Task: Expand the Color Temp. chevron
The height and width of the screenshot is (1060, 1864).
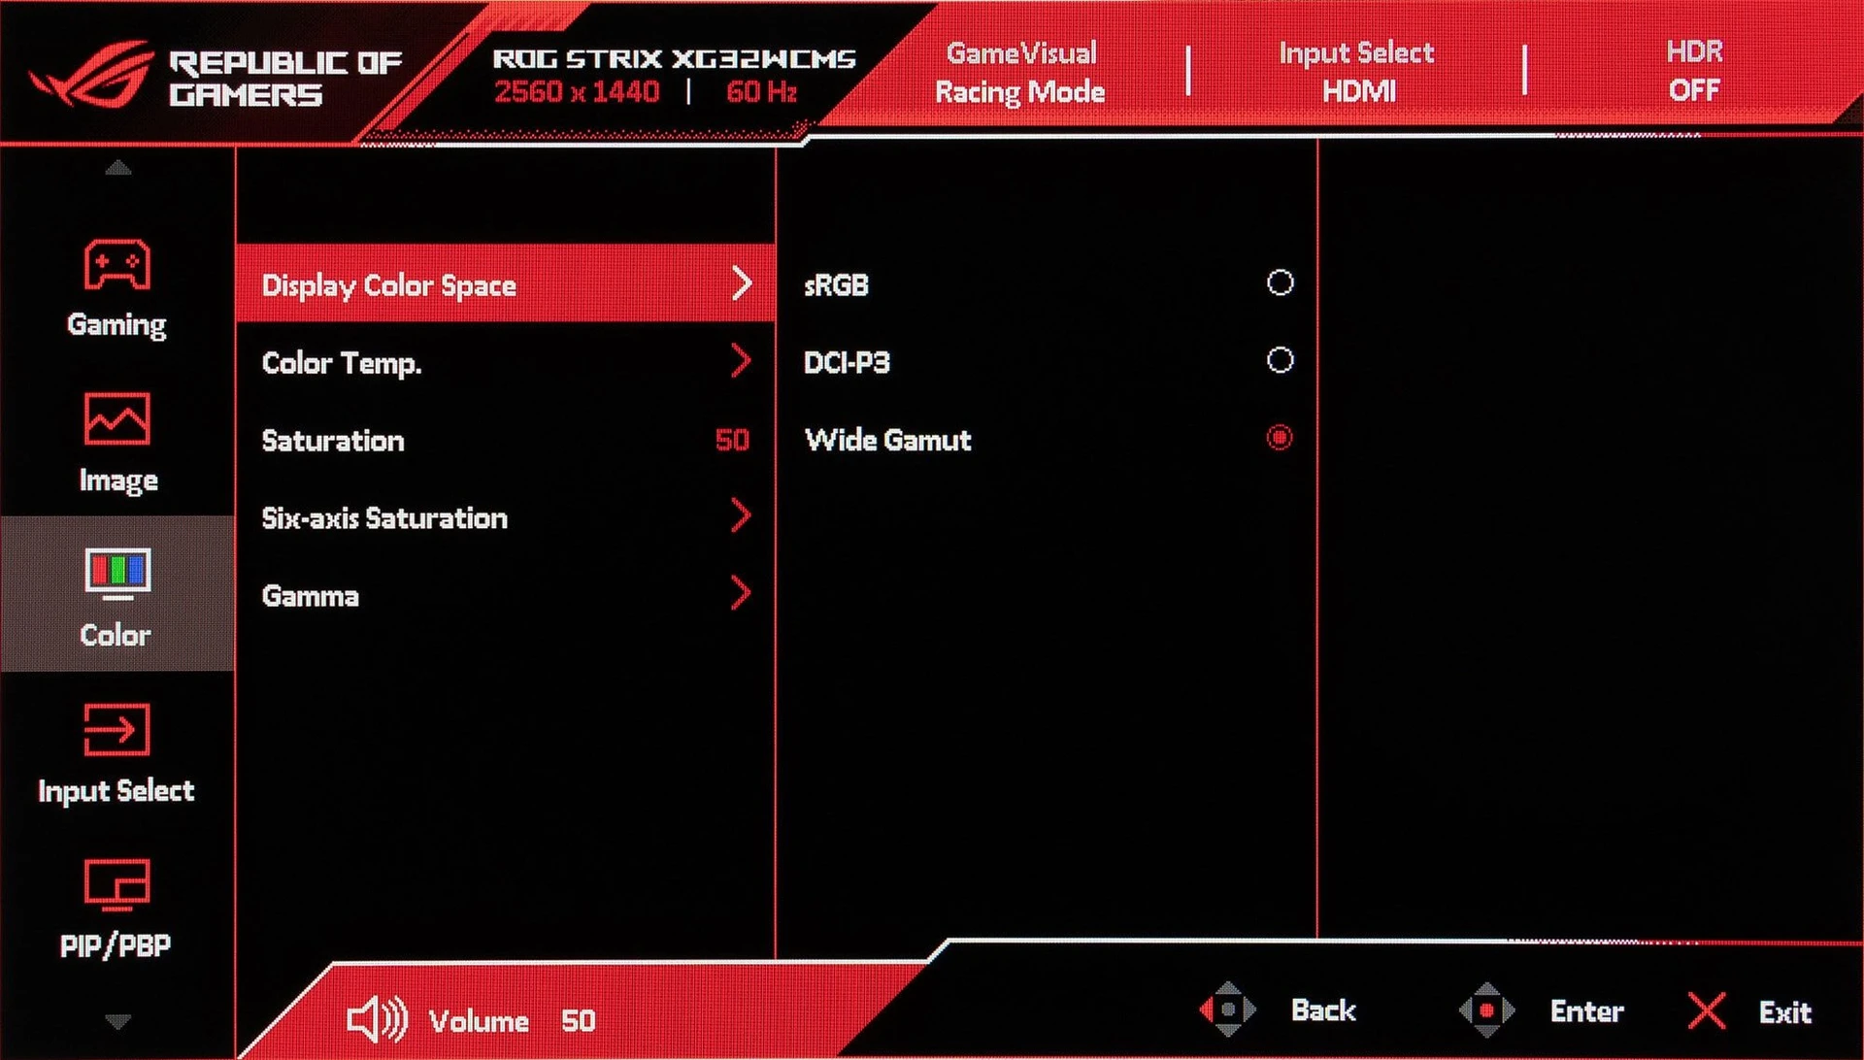Action: (x=742, y=360)
